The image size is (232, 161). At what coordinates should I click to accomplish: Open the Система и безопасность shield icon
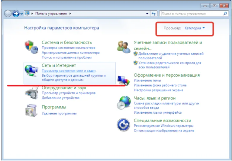tap(31, 47)
